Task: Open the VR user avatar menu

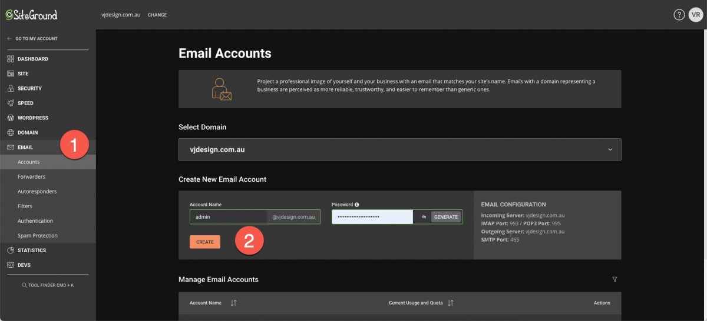Action: click(696, 15)
